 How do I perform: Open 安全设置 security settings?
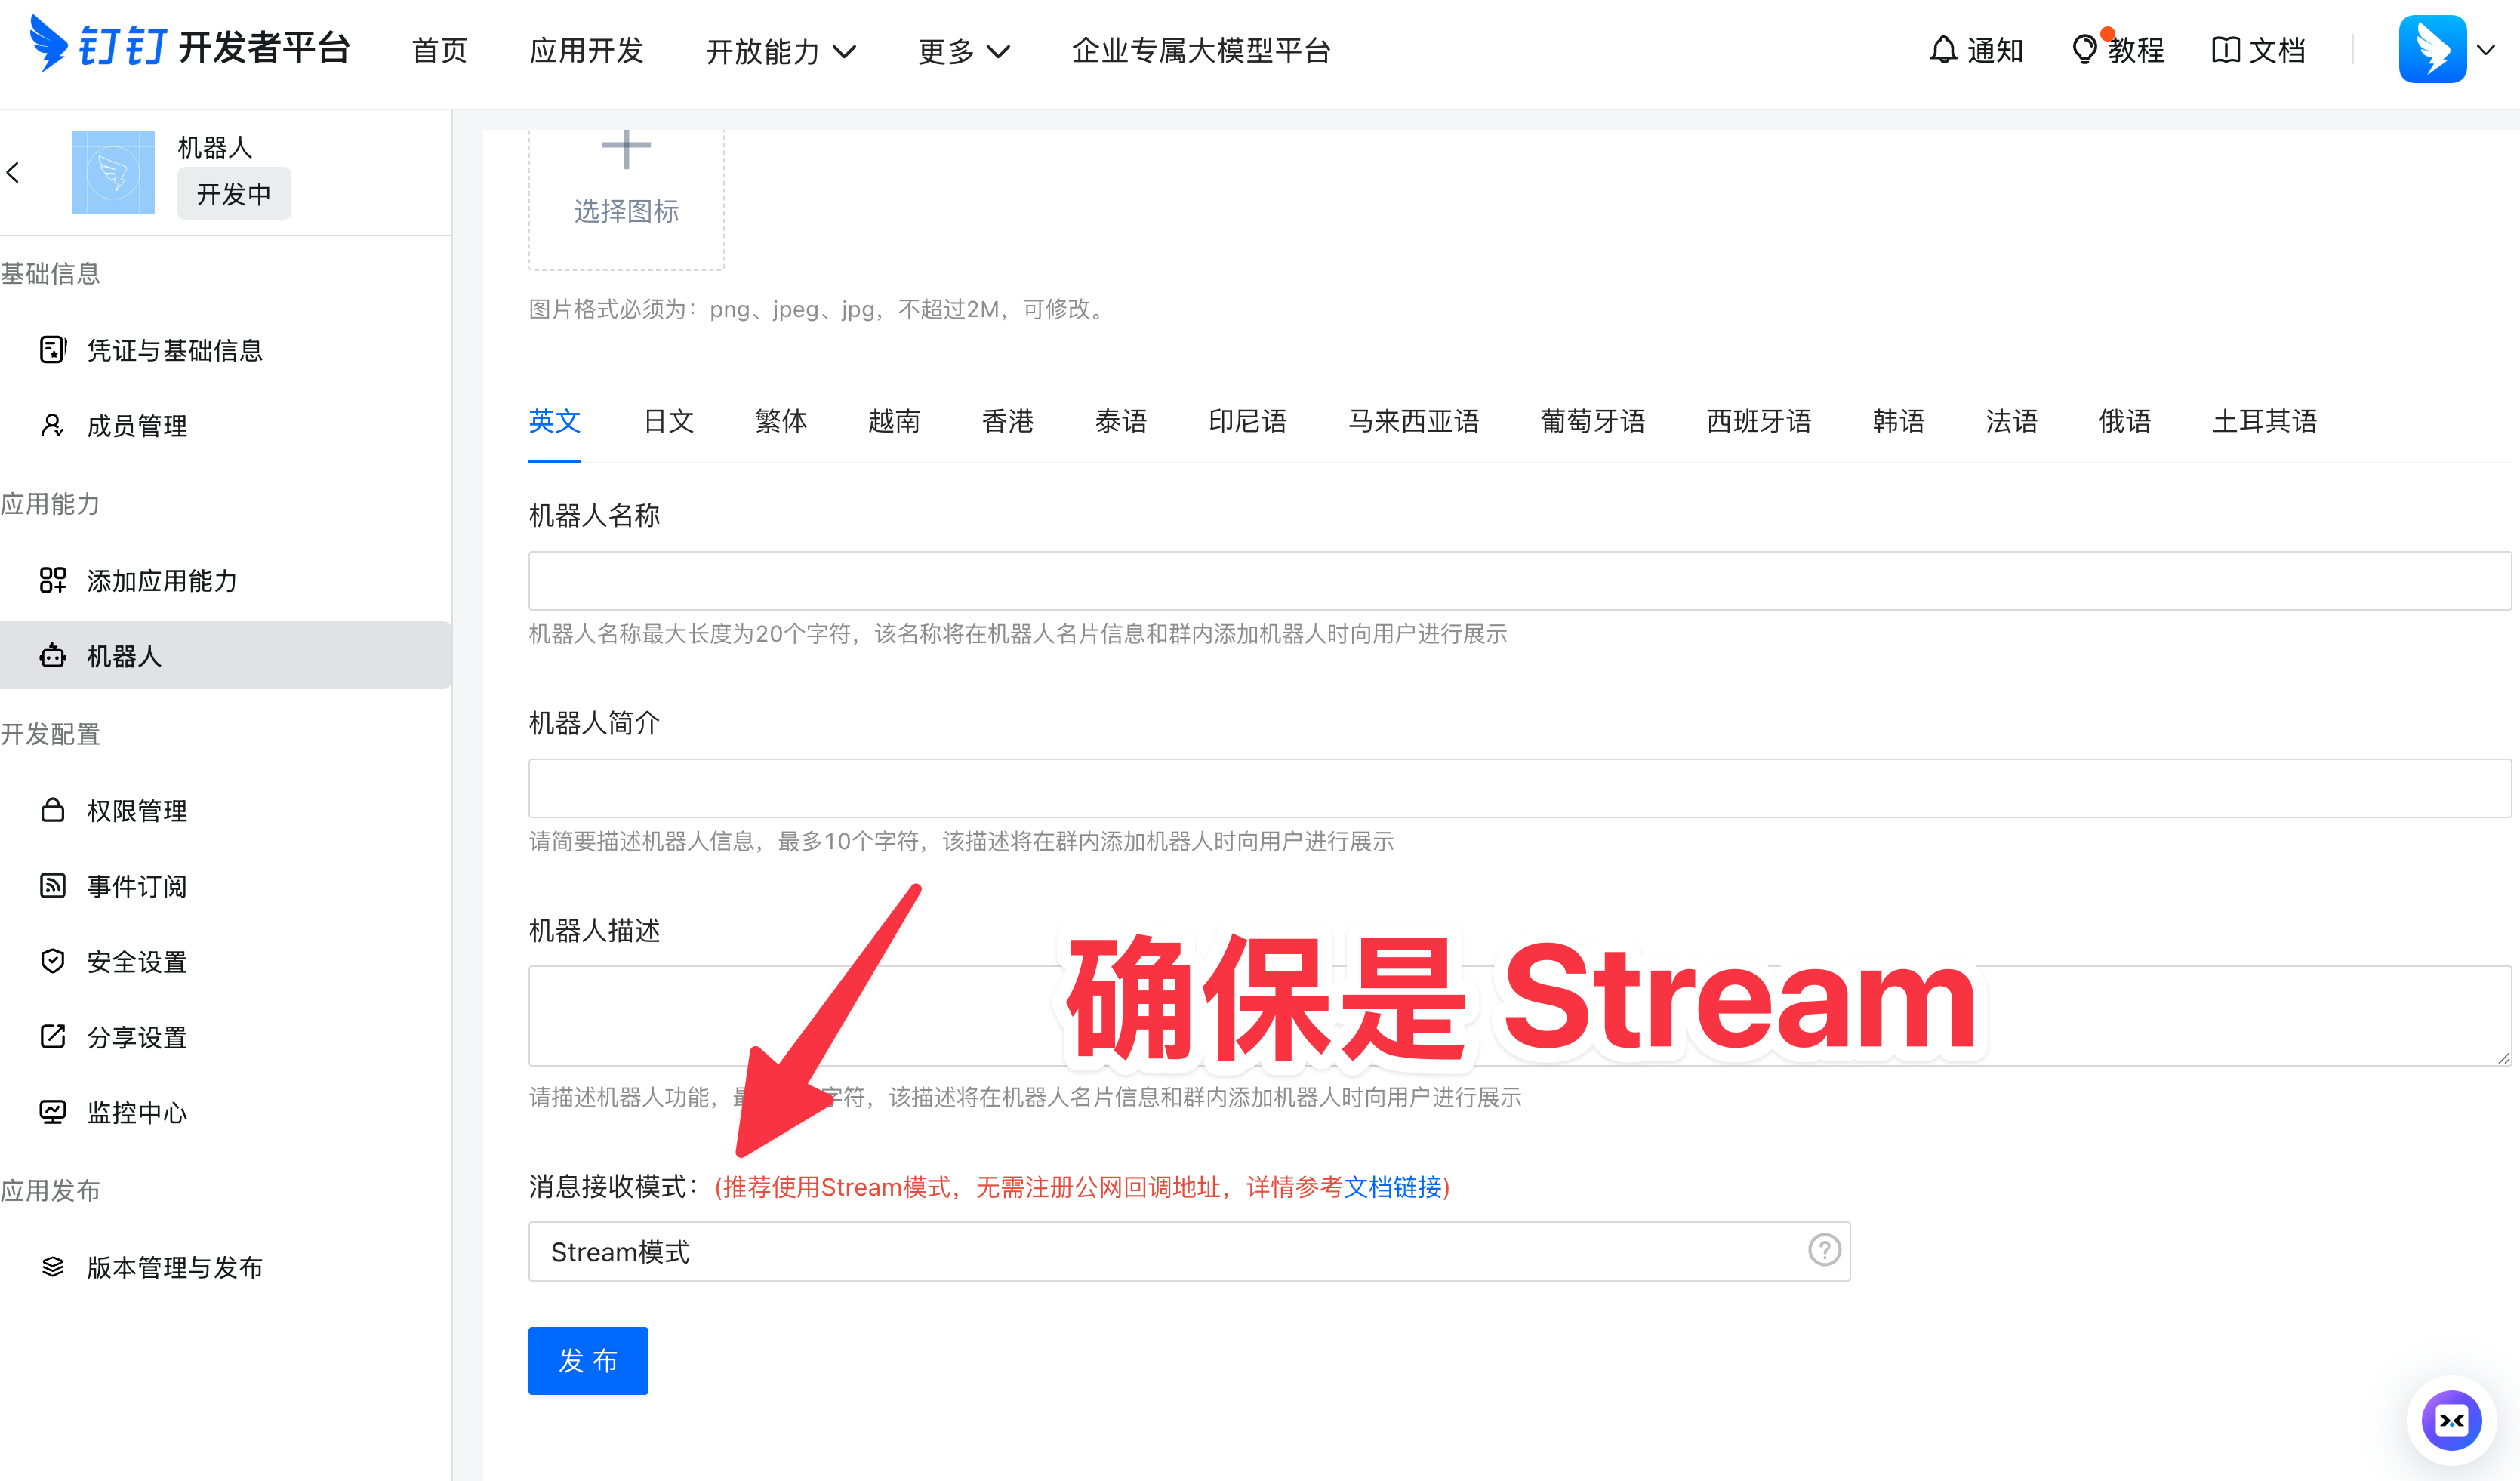(x=135, y=961)
